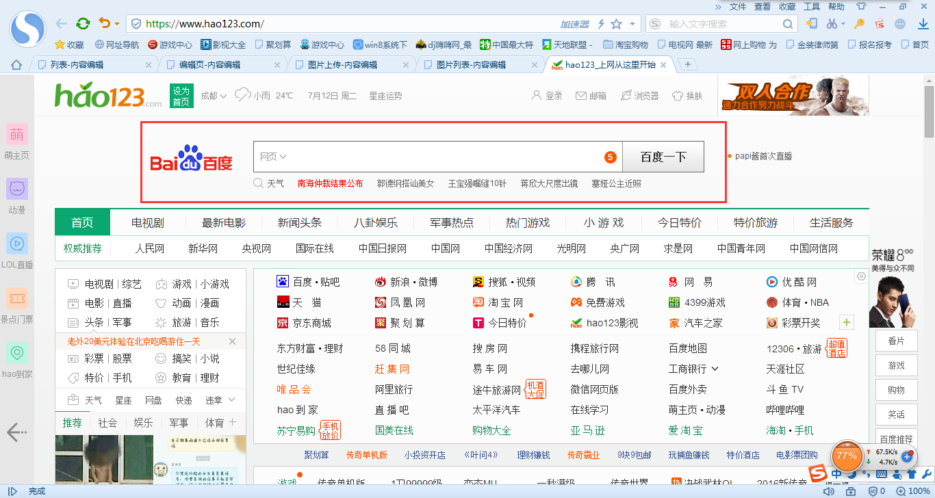The height and width of the screenshot is (498, 935).
Task: Select the 电视剧 navigation tab
Action: pyautogui.click(x=148, y=222)
